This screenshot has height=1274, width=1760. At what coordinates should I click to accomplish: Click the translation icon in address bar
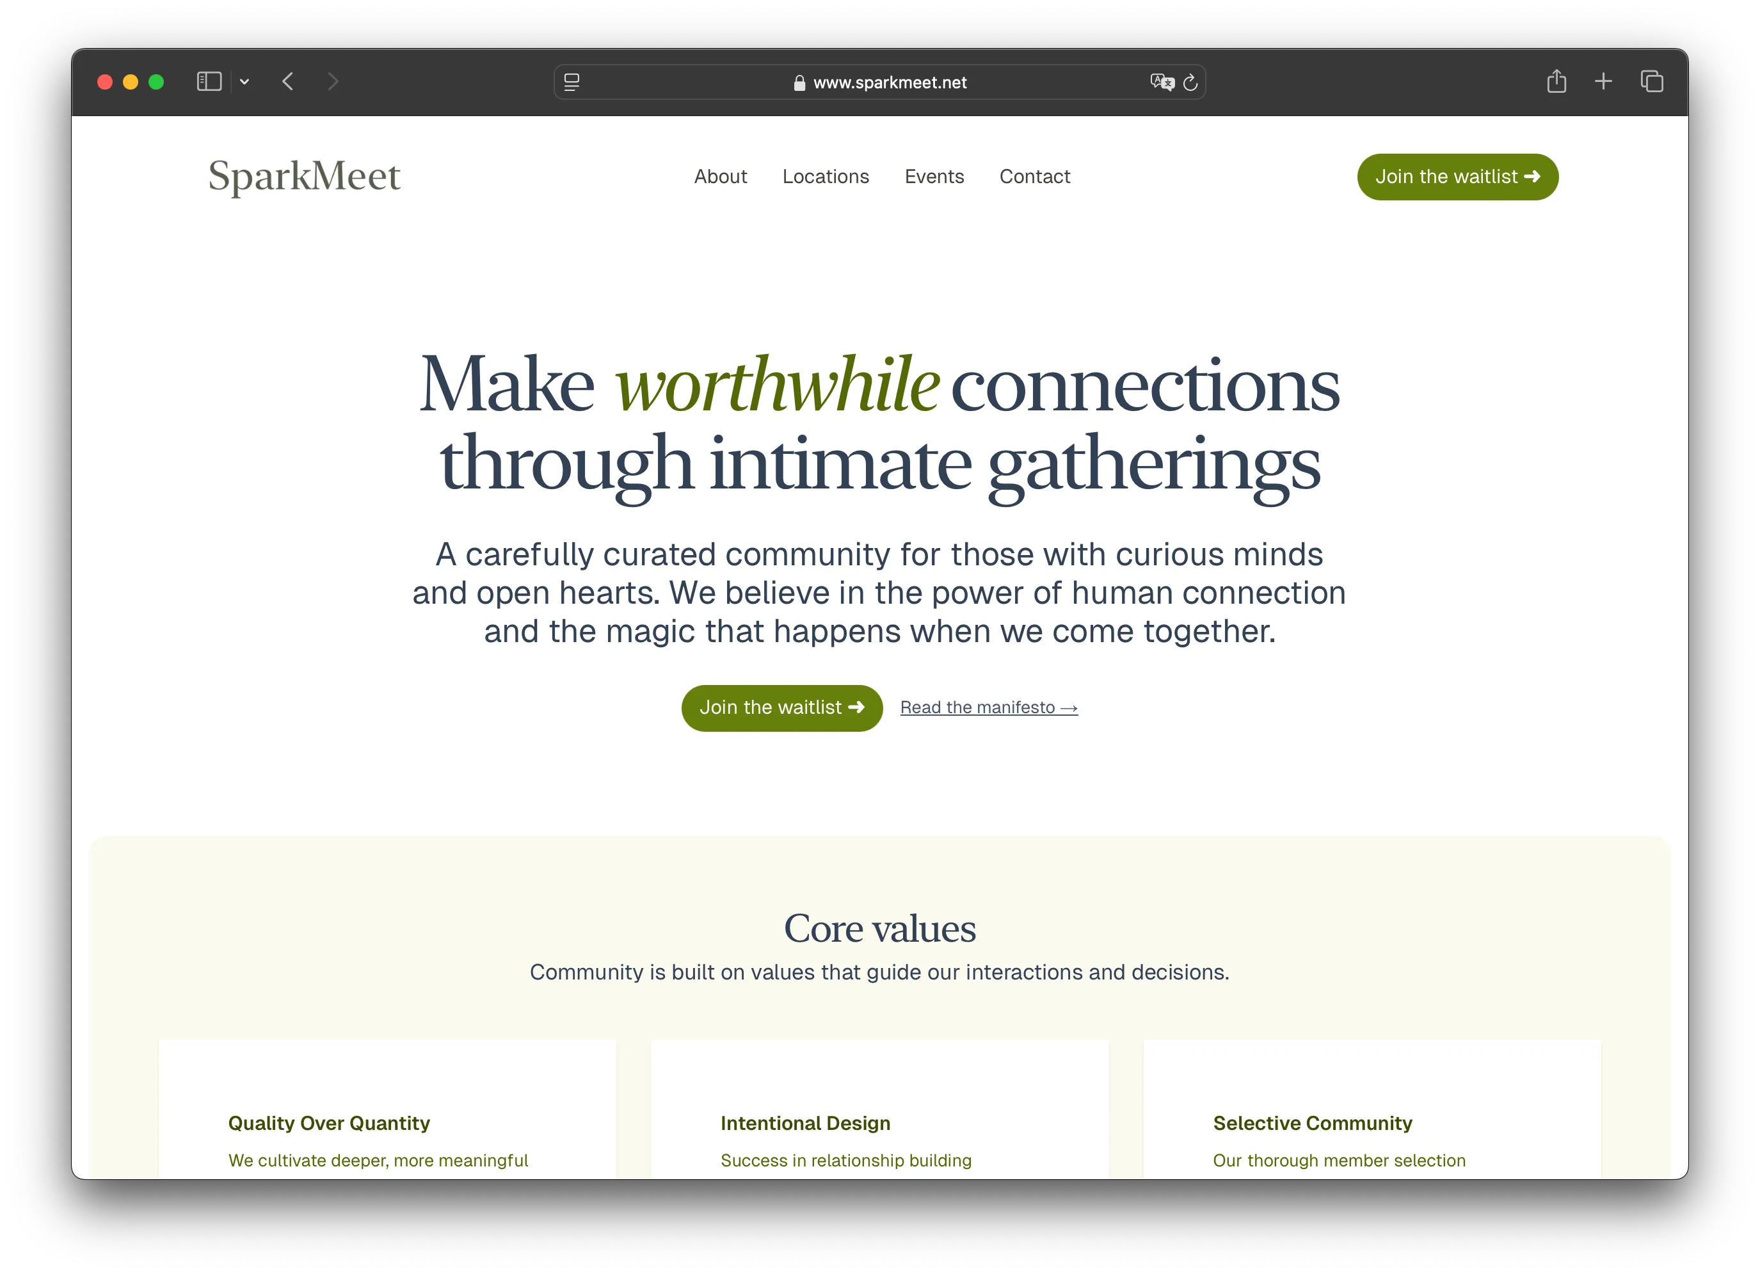point(1163,82)
